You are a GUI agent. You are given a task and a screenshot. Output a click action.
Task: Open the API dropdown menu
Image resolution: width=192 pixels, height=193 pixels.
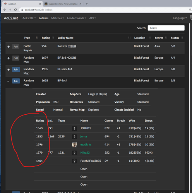[93, 18]
